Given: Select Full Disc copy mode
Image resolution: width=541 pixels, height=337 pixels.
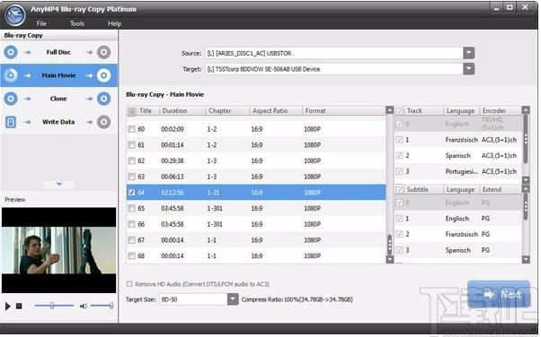Looking at the screenshot, I should tap(58, 52).
